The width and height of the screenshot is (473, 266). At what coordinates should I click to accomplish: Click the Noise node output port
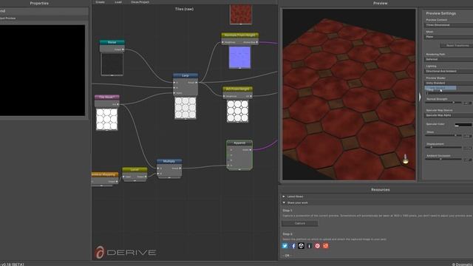[123, 50]
